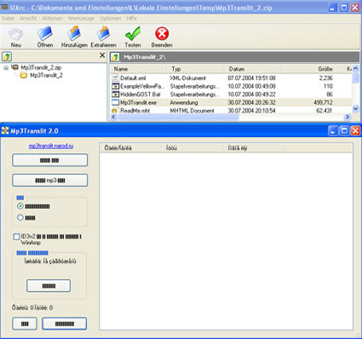Open the Datei menu
Image resolution: width=362 pixels, height=339 pixels.
pos(8,18)
